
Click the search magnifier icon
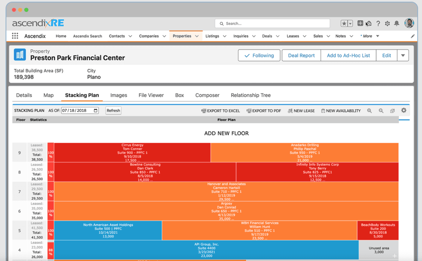pos(222,24)
